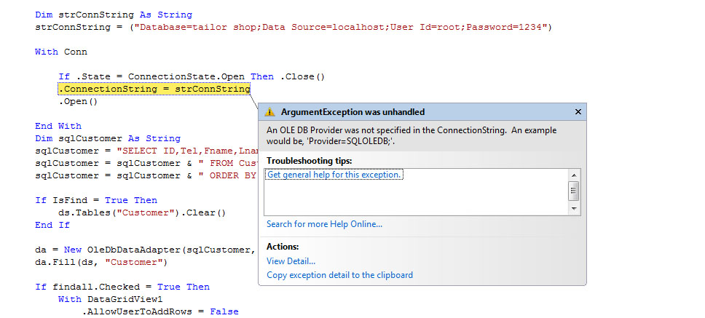This screenshot has height=318, width=705.
Task: Click the troubleshooting tips scrollbar down arrow
Action: point(574,208)
